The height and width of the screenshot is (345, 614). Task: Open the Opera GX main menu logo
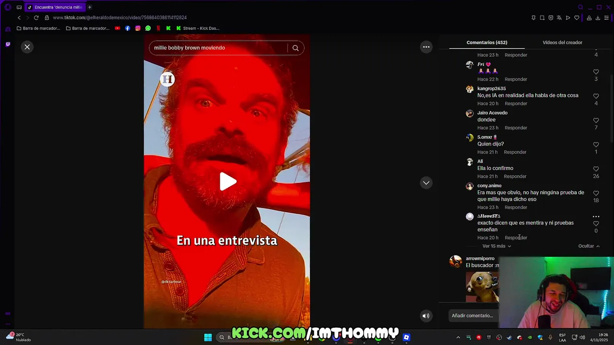pos(8,7)
